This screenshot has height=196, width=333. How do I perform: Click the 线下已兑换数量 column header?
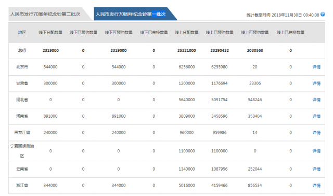tap(154, 32)
